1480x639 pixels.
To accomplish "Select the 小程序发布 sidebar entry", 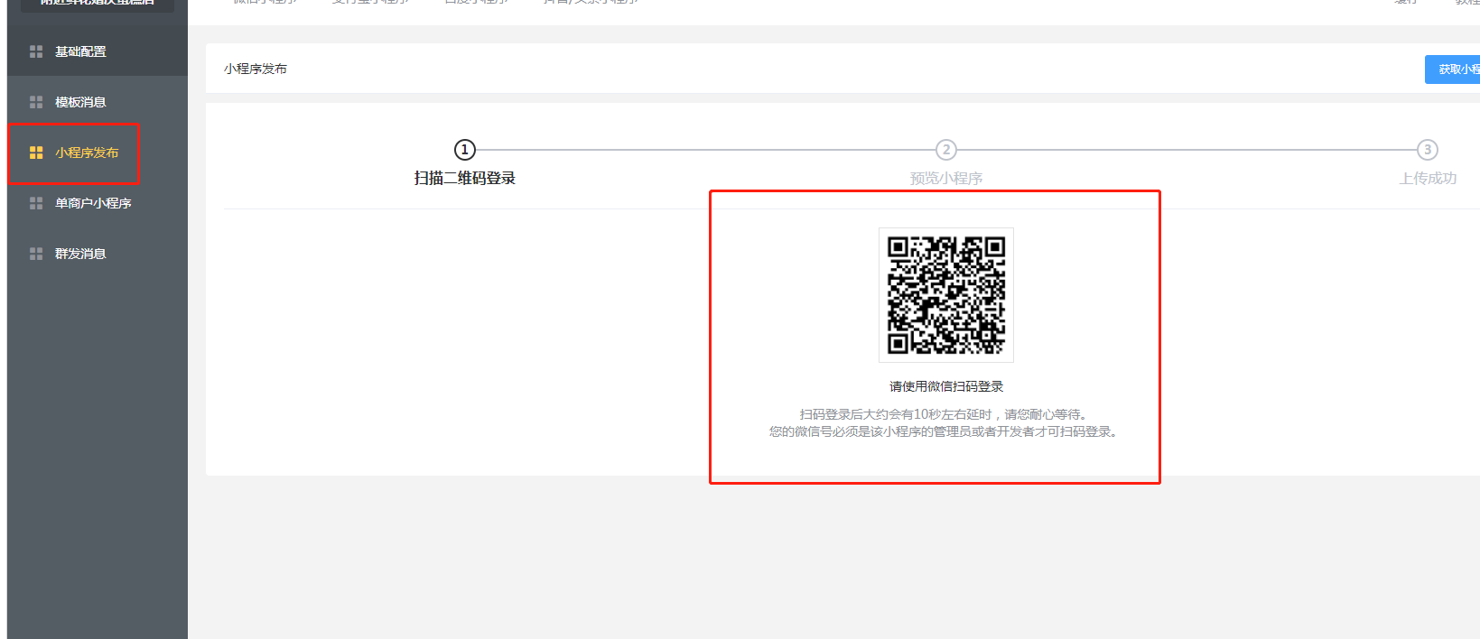I will point(98,153).
